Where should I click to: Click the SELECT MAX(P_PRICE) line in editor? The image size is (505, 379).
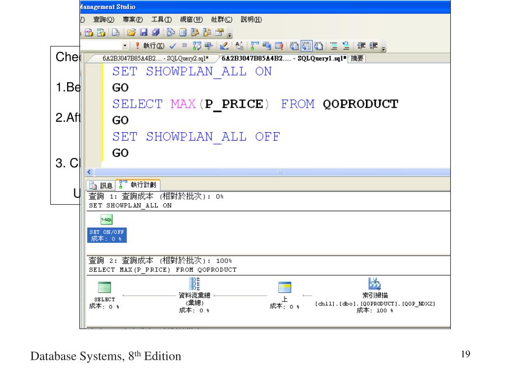pyautogui.click(x=255, y=104)
